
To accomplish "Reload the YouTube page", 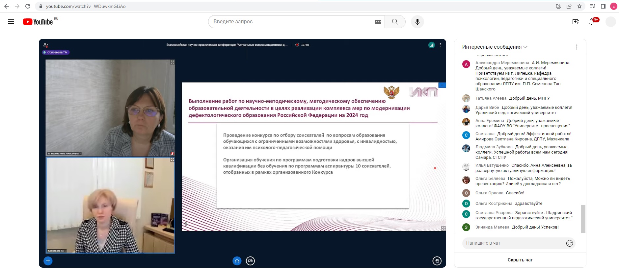I will [28, 6].
